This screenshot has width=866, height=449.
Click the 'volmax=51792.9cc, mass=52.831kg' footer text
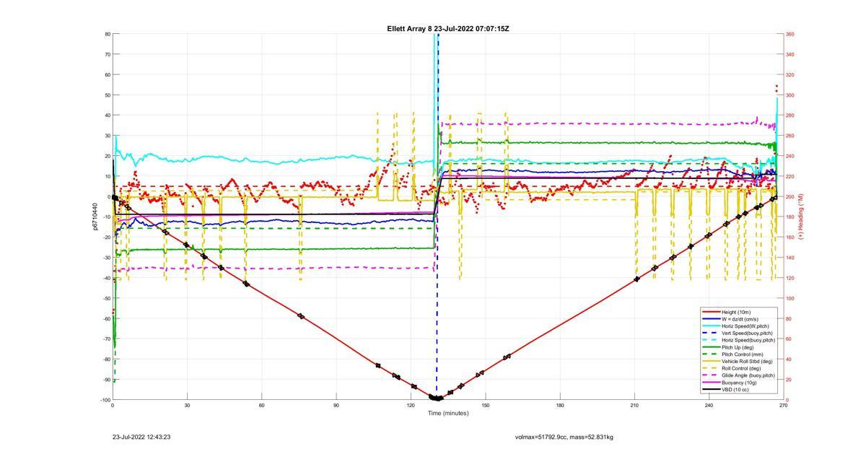564,437
